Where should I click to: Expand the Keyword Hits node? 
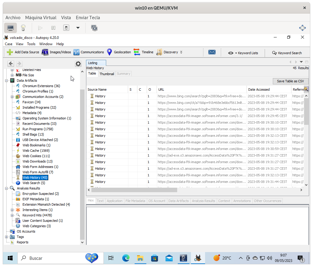tap(12, 215)
